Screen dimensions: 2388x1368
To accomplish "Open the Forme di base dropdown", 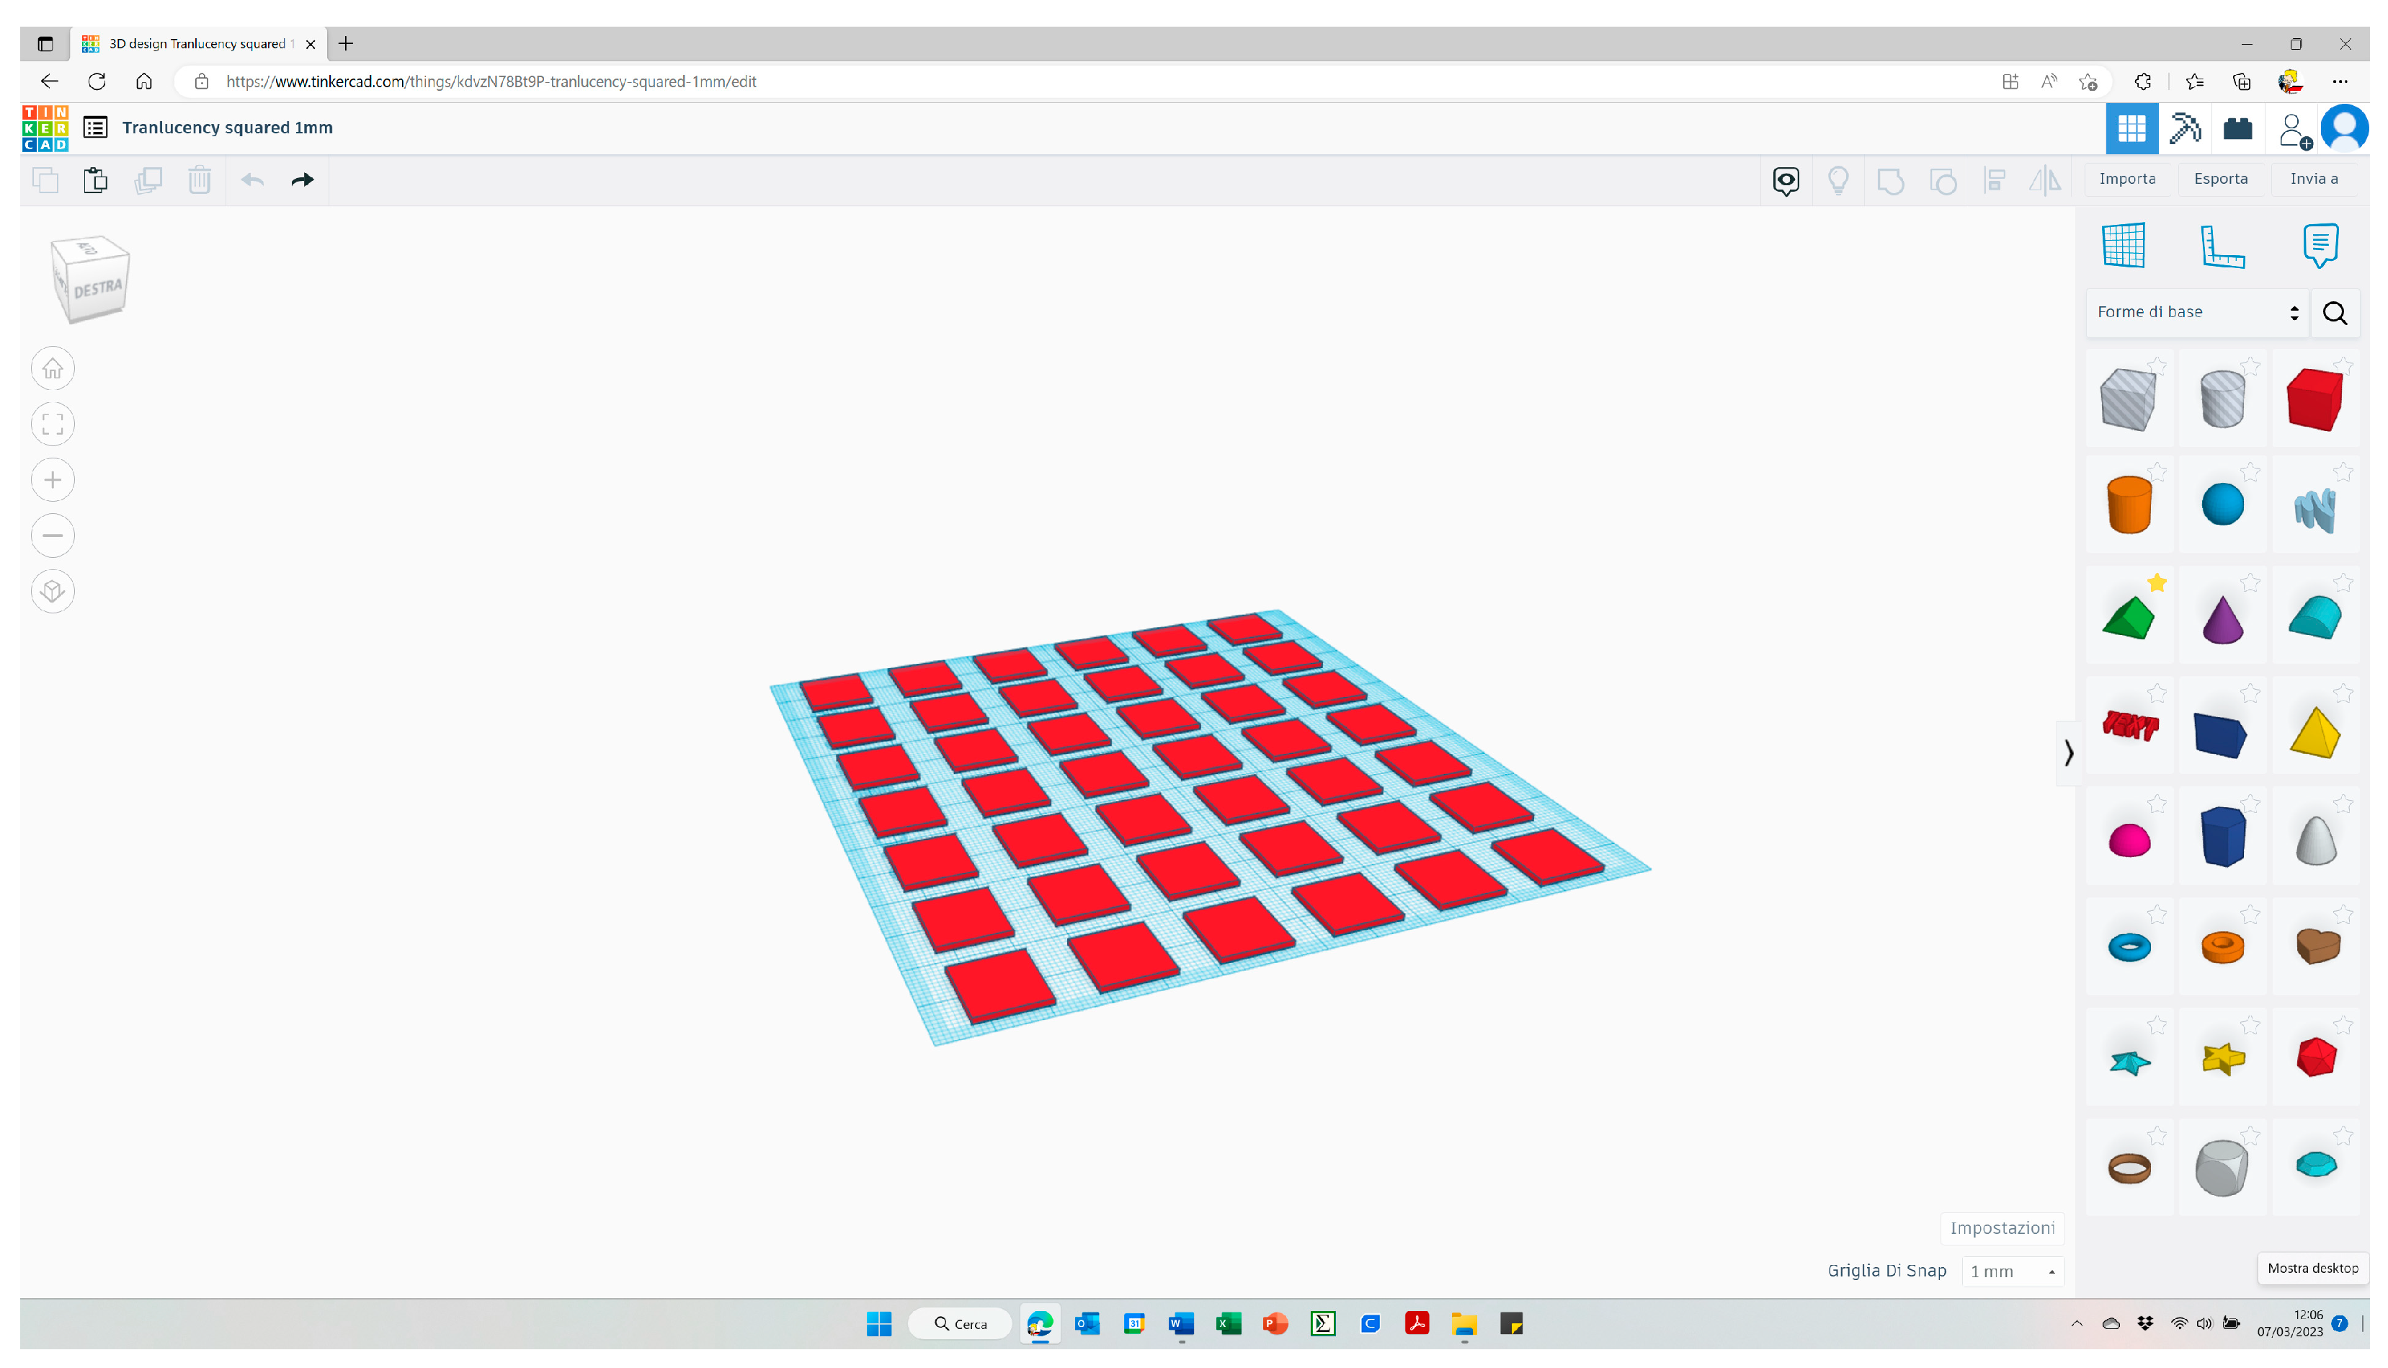I will click(x=2196, y=313).
